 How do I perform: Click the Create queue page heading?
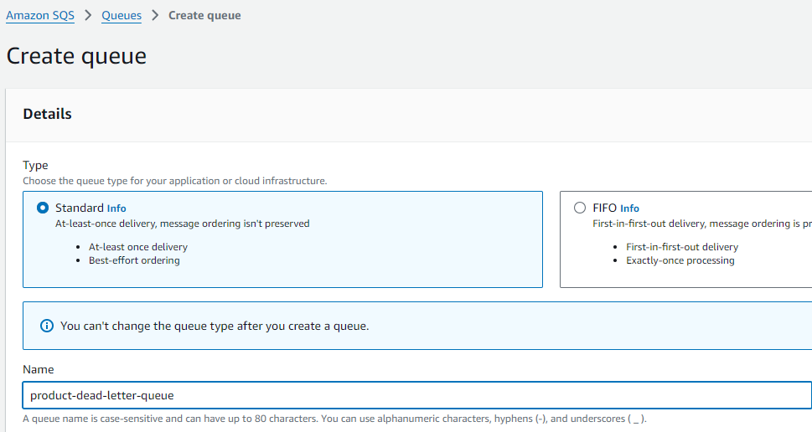coord(76,56)
